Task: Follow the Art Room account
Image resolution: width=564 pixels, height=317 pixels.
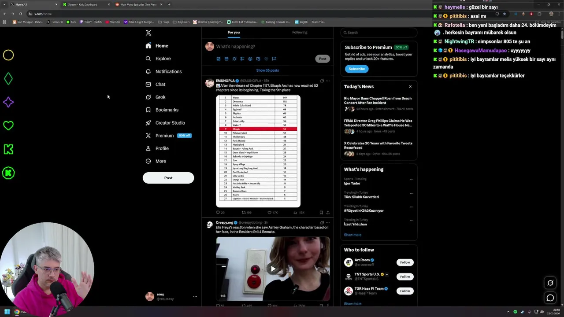Action: point(405,262)
